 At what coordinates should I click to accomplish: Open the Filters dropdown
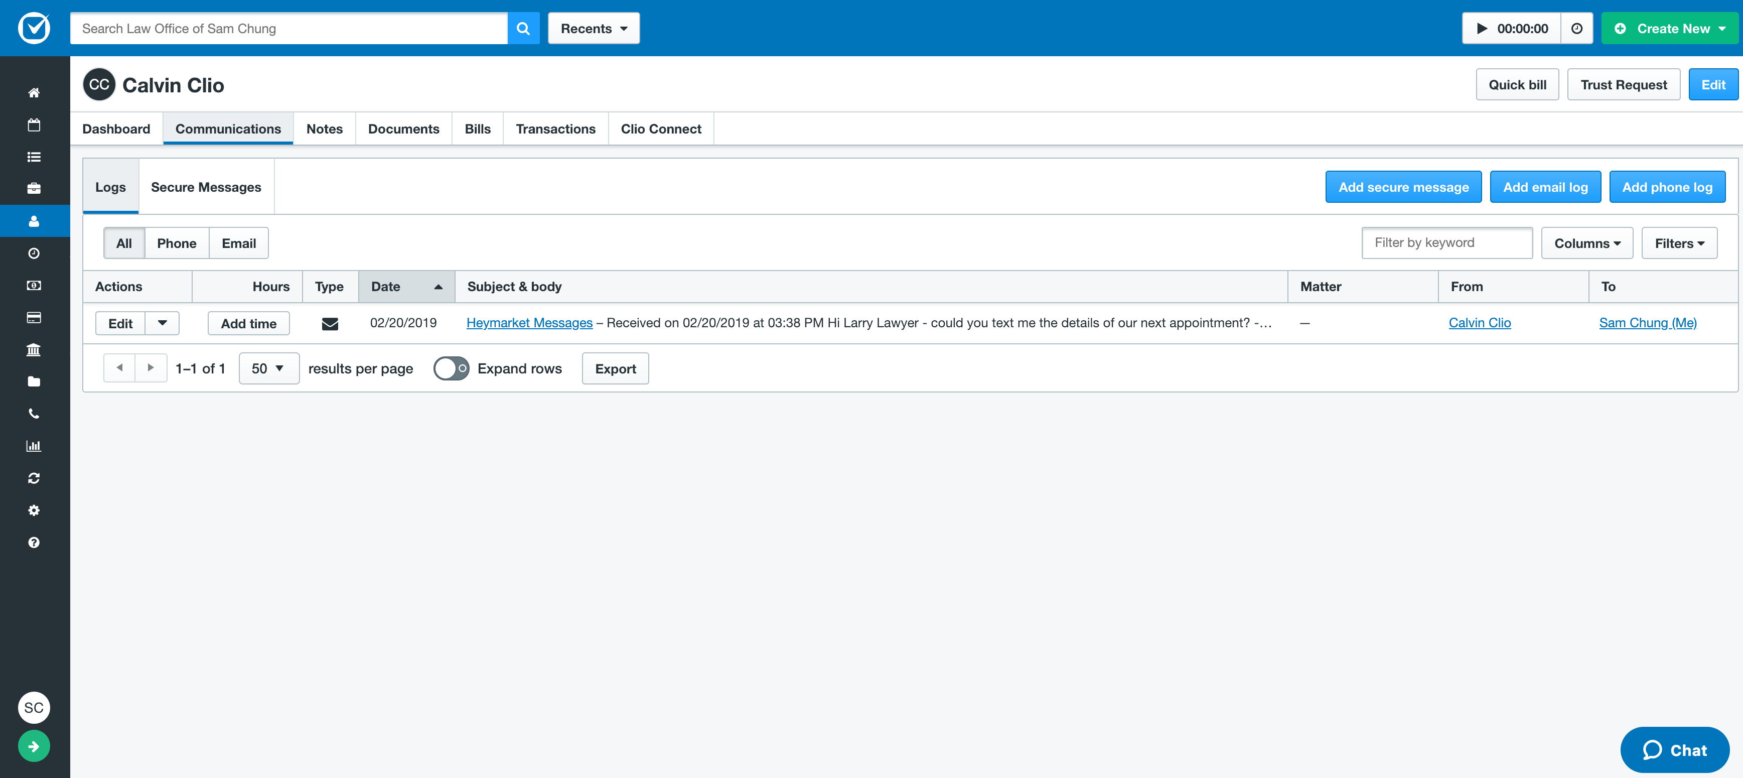click(x=1679, y=243)
